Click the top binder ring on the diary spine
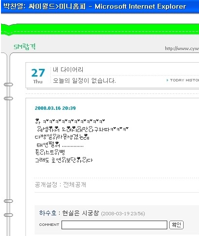 pos(8,84)
